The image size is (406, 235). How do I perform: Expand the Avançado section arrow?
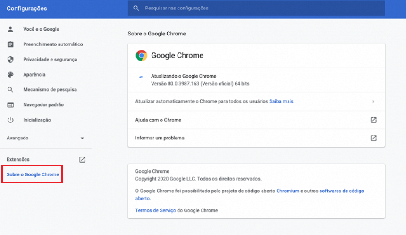(82, 138)
